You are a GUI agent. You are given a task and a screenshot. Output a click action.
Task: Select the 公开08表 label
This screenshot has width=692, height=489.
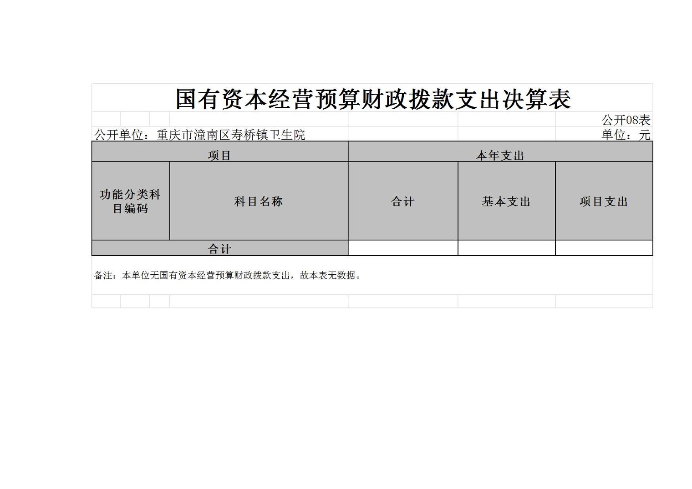626,120
